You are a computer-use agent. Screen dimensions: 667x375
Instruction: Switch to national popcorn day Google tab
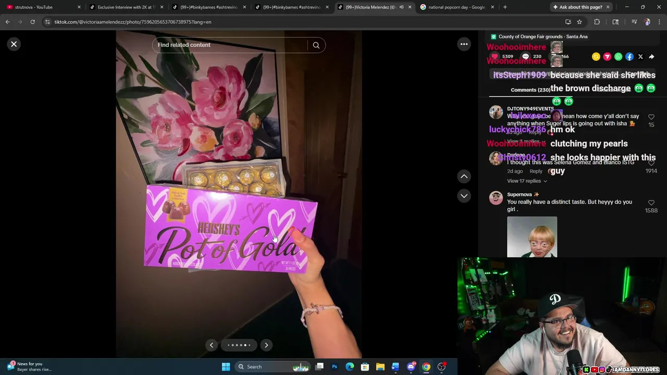click(x=456, y=7)
